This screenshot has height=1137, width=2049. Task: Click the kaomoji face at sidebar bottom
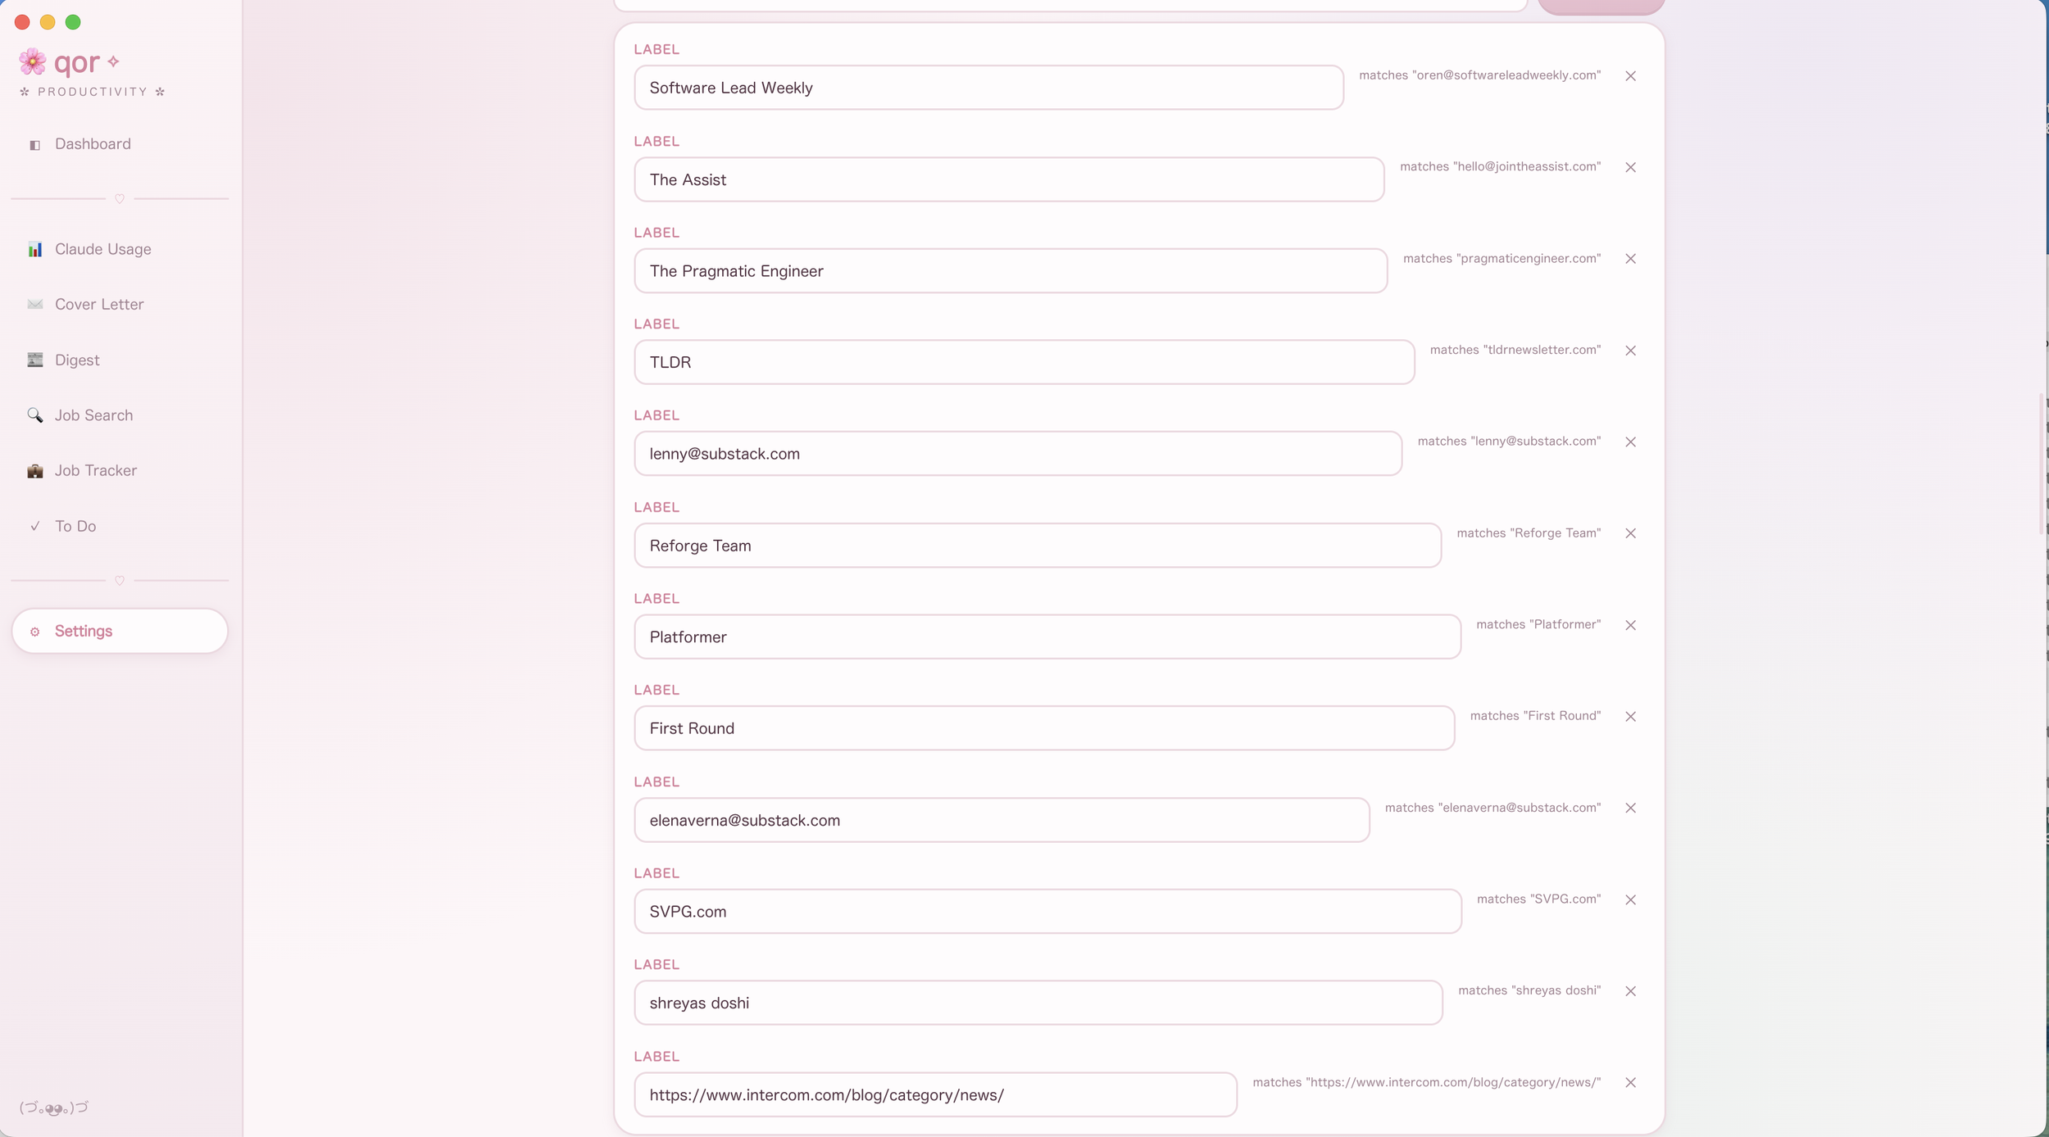(54, 1108)
